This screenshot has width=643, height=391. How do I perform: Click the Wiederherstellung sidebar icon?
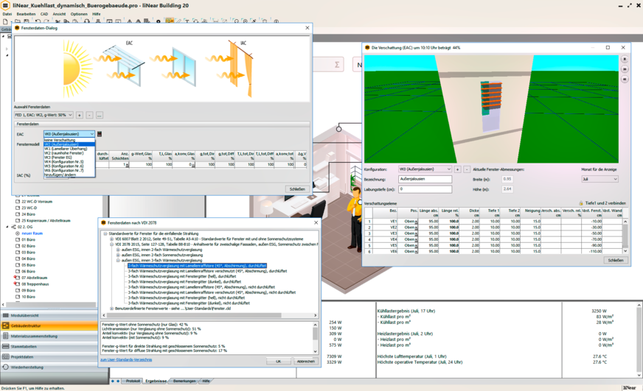6,367
